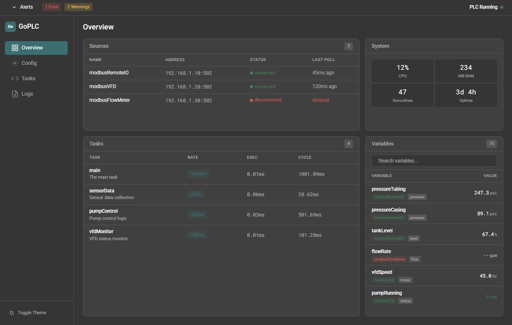Click the pressure tag under pressureTubing

(x=417, y=197)
